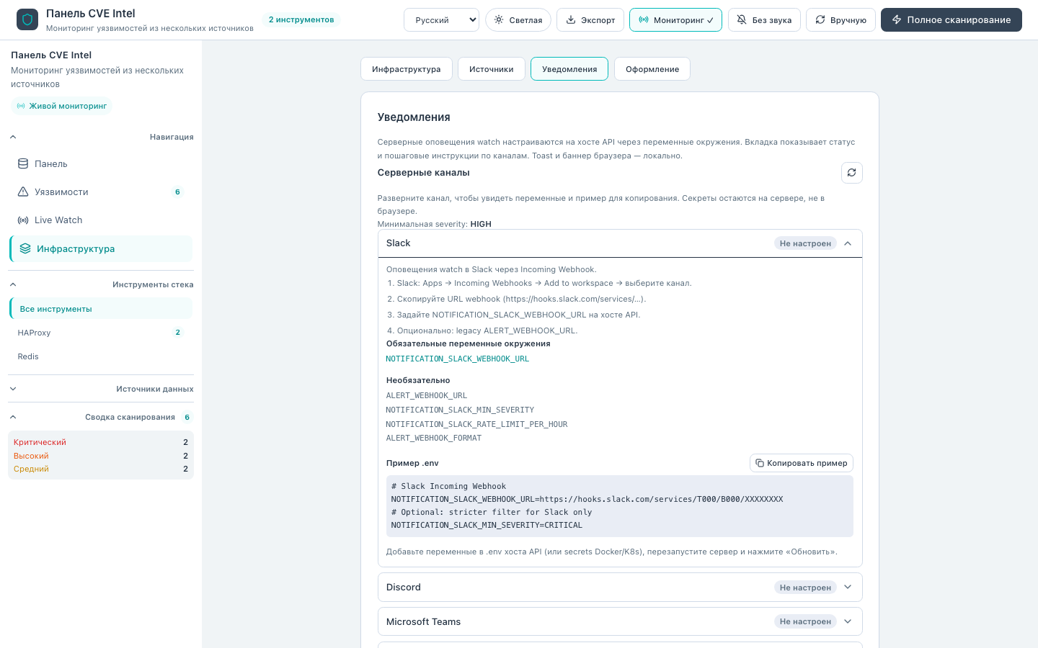1038x648 pixels.
Task: Click the Экспорт button
Action: 590,19
